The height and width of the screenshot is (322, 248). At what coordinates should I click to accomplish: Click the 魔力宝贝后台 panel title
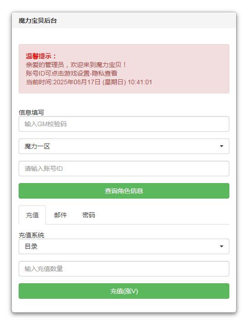click(x=38, y=20)
